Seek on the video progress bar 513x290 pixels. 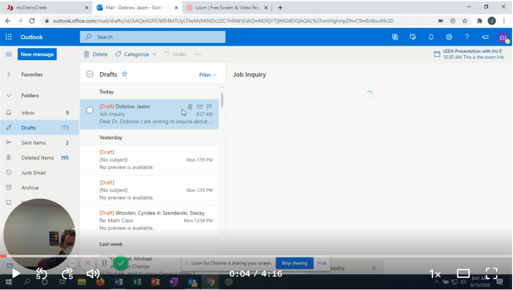coord(256,256)
